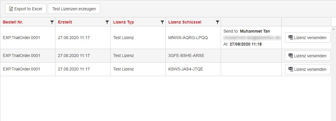Click the scrollbar up arrow of the grid
The width and height of the screenshot is (336, 121).
coord(333,29)
